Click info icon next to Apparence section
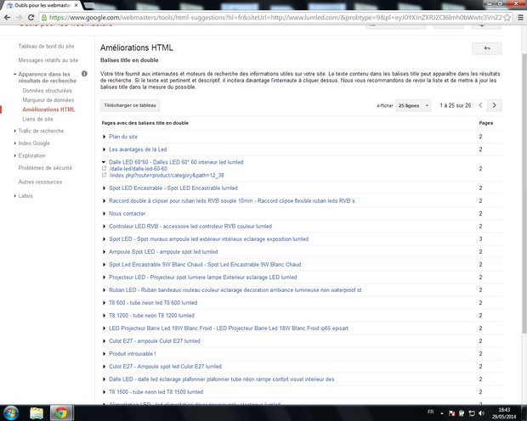This screenshot has height=421, width=527. coord(84,74)
